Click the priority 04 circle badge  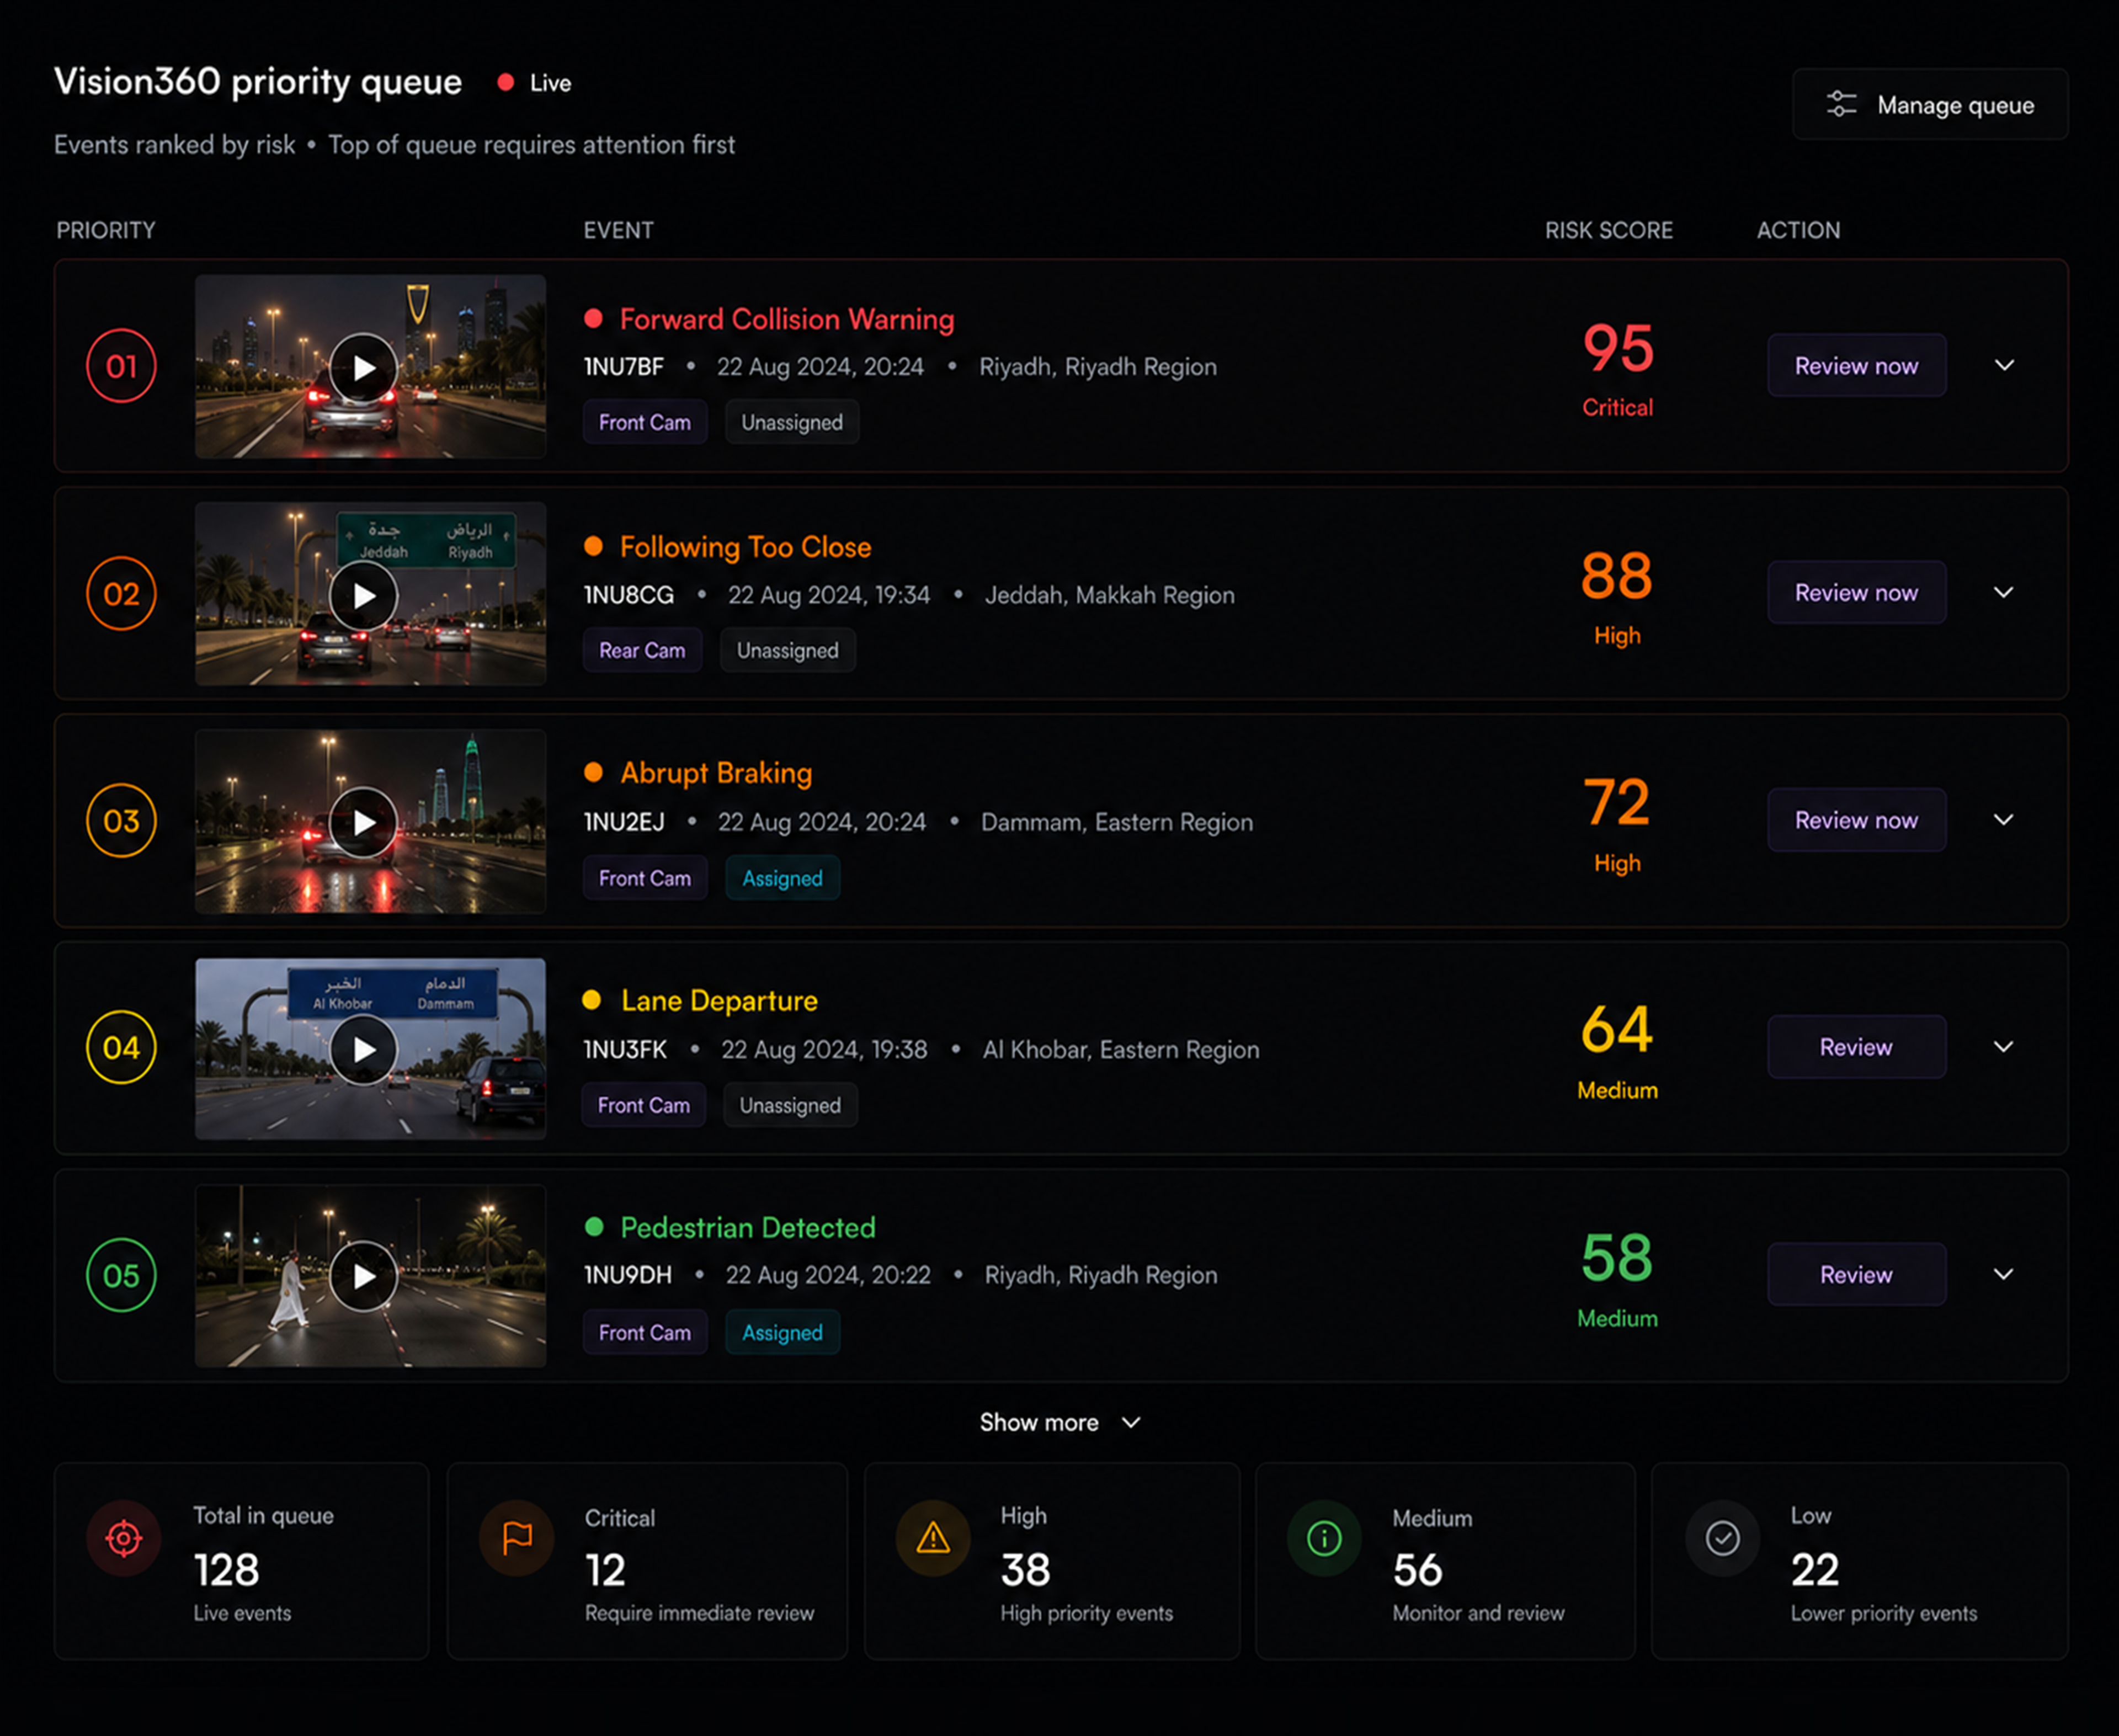(x=121, y=1048)
